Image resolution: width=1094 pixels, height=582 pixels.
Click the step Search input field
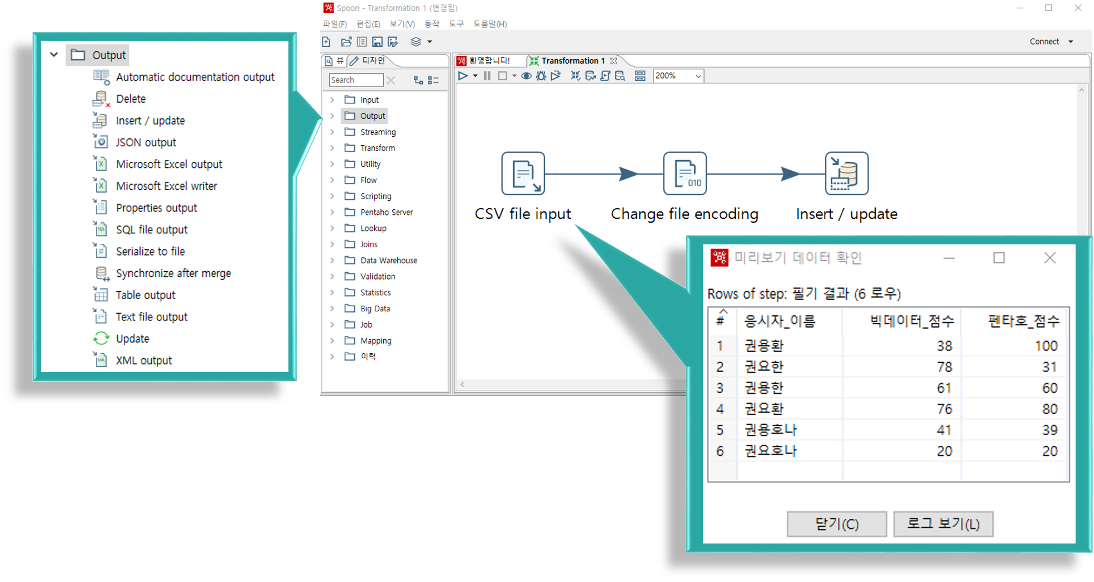point(356,80)
